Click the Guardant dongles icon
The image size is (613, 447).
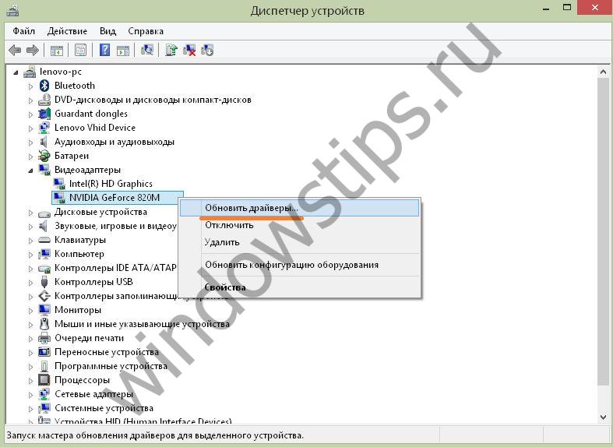click(x=44, y=114)
